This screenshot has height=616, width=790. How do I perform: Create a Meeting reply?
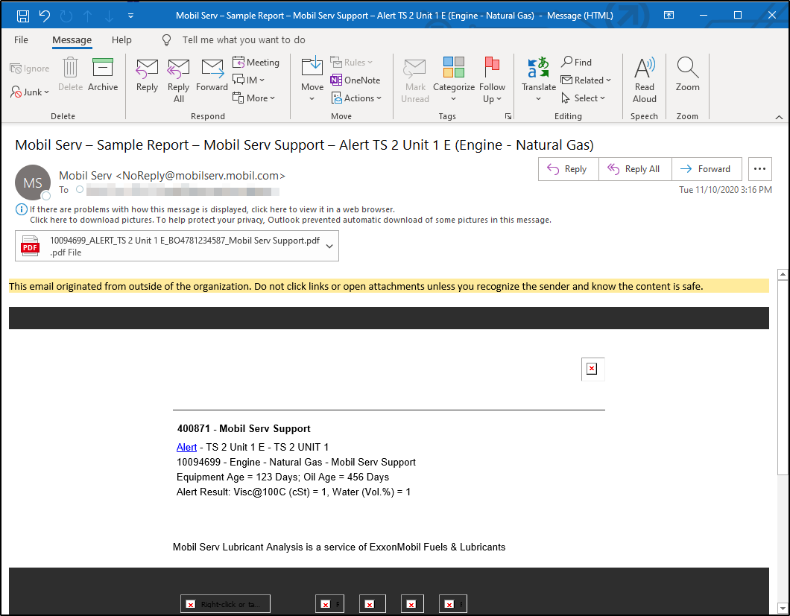256,62
